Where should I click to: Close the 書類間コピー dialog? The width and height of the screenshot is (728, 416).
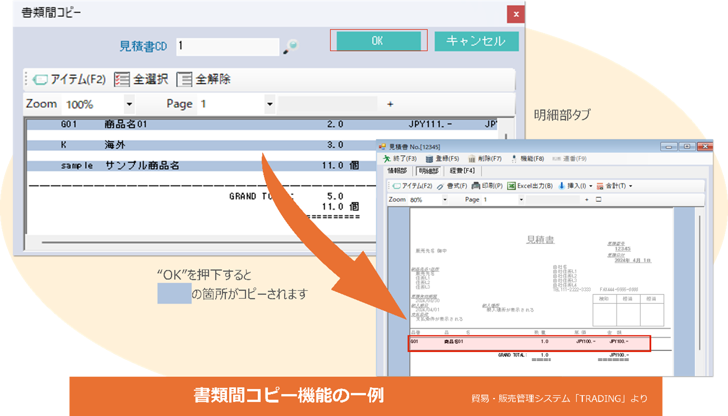tap(516, 14)
